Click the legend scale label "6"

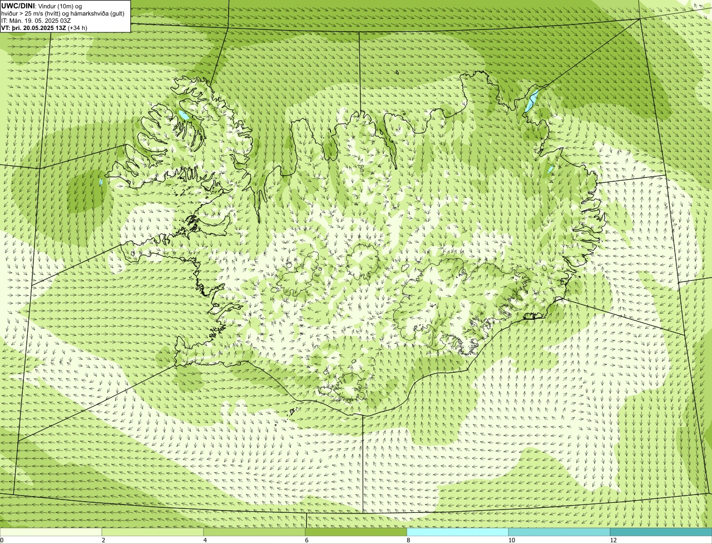click(x=307, y=540)
